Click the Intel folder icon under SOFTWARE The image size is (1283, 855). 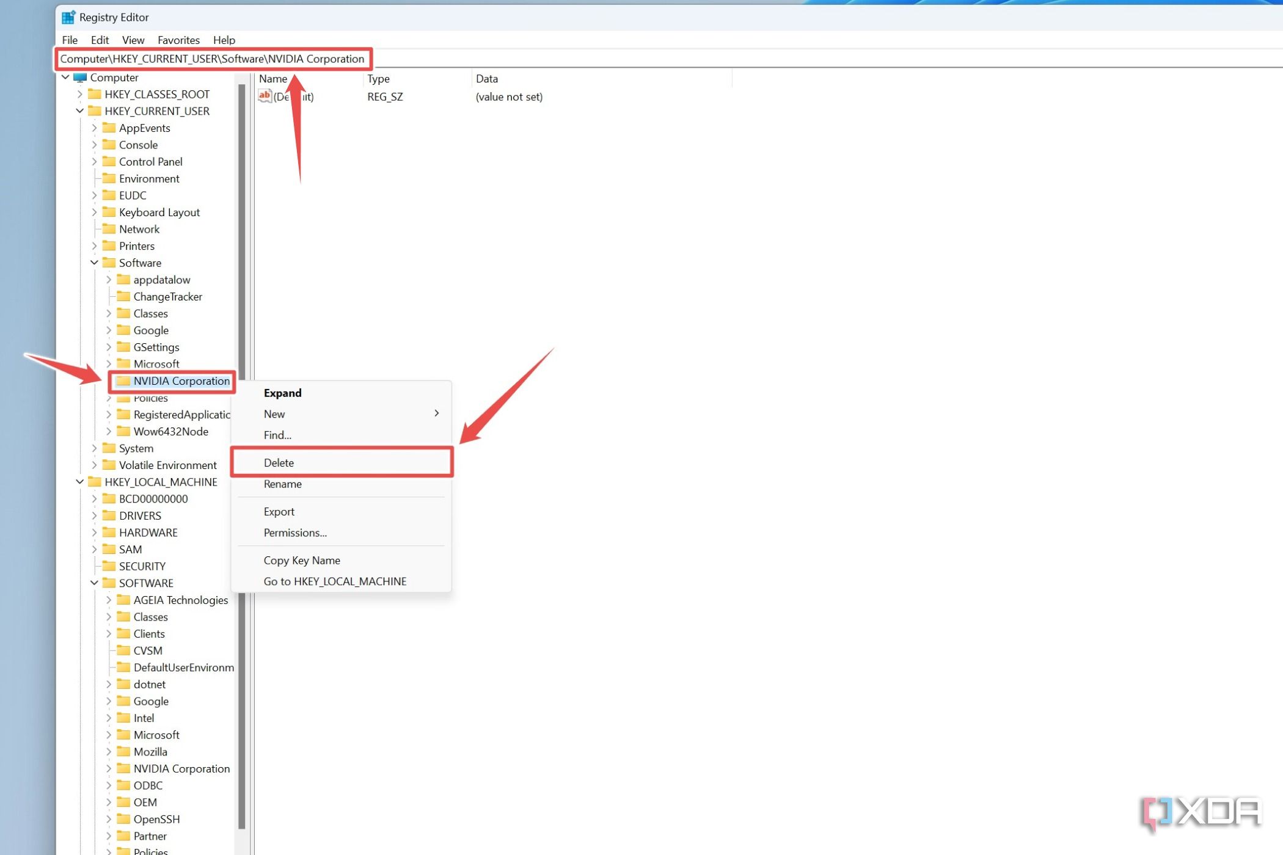tap(122, 718)
